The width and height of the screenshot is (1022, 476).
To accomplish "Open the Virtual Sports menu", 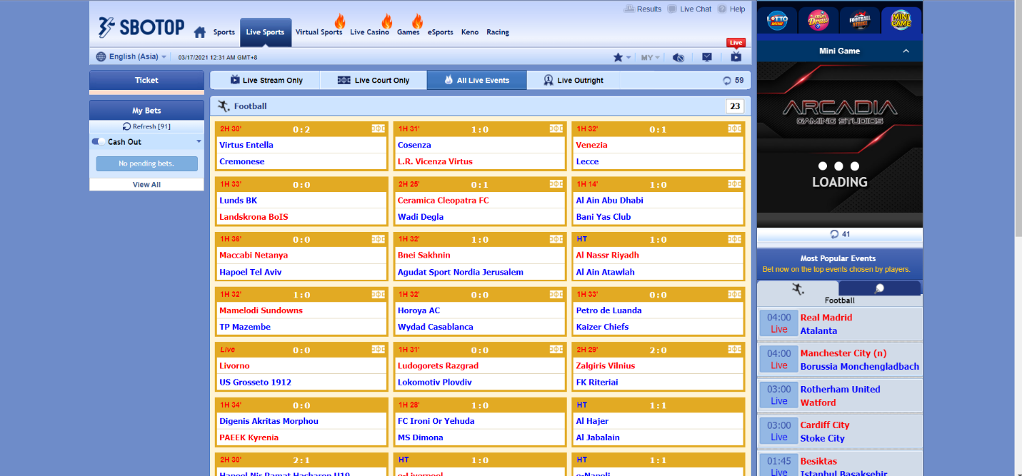I will pos(319,32).
